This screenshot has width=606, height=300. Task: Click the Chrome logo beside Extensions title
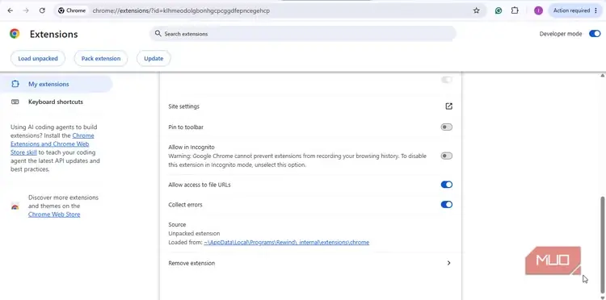click(15, 34)
